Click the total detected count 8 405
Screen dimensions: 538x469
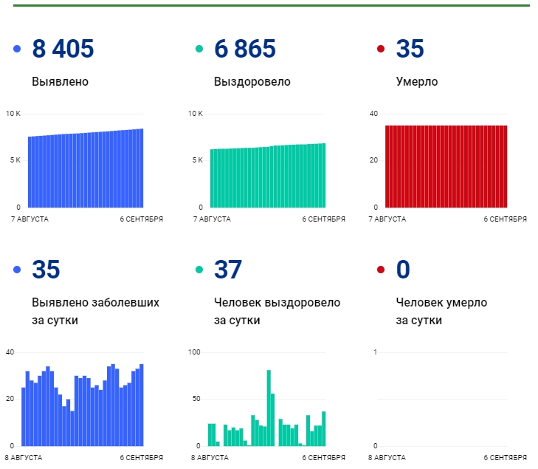click(63, 49)
